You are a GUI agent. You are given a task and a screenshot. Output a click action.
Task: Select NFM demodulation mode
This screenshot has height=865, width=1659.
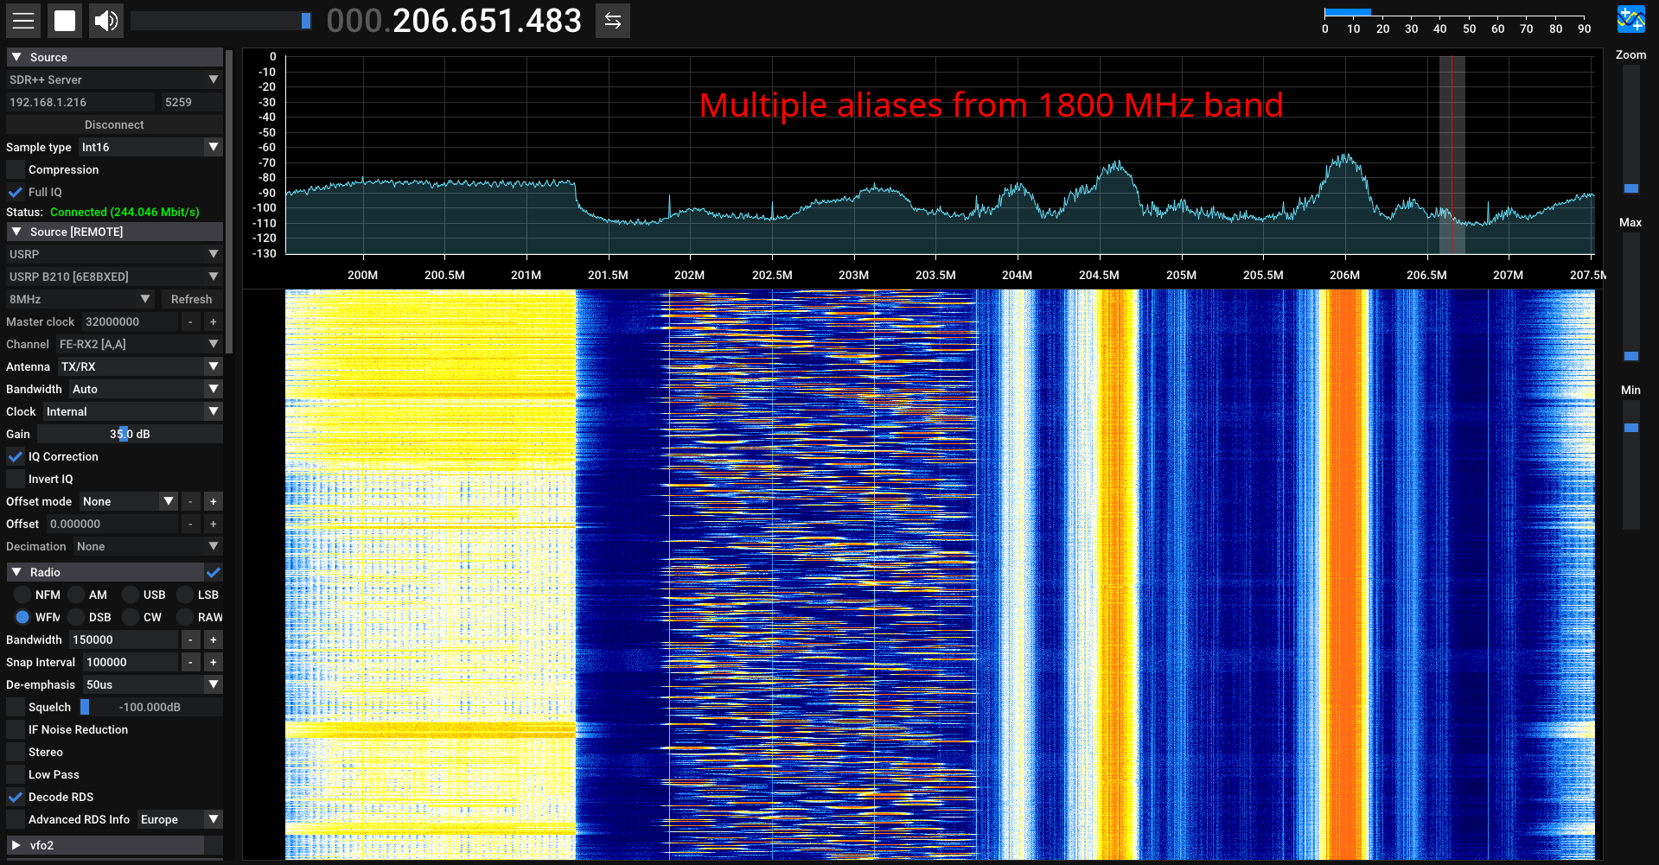point(22,595)
